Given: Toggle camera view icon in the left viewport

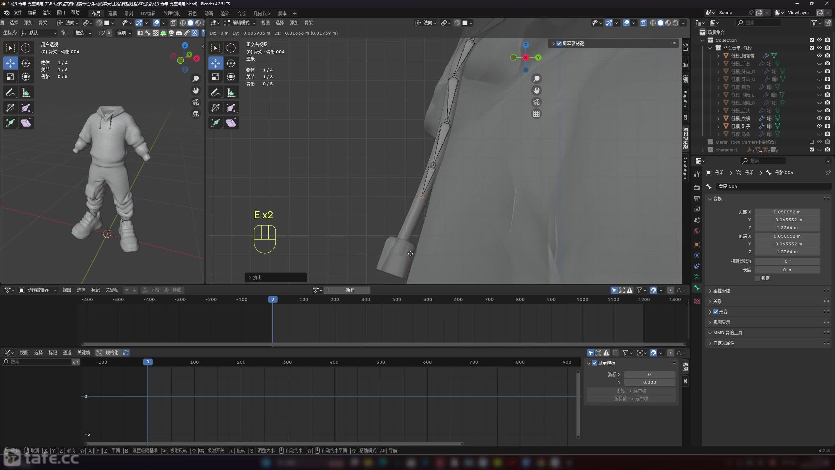Looking at the screenshot, I should [x=196, y=102].
